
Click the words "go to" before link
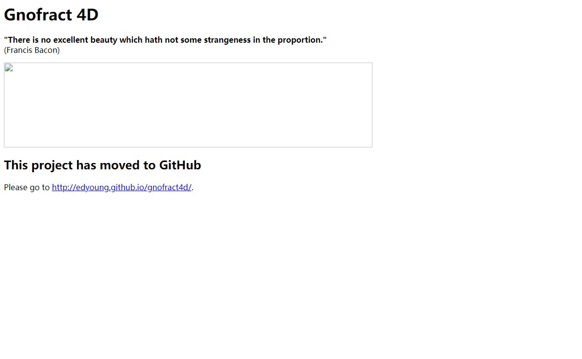point(40,187)
